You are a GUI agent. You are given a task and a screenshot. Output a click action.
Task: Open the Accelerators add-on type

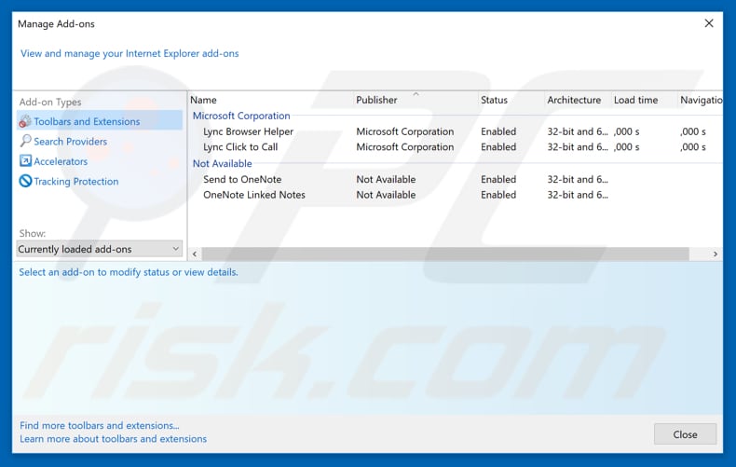(x=61, y=161)
